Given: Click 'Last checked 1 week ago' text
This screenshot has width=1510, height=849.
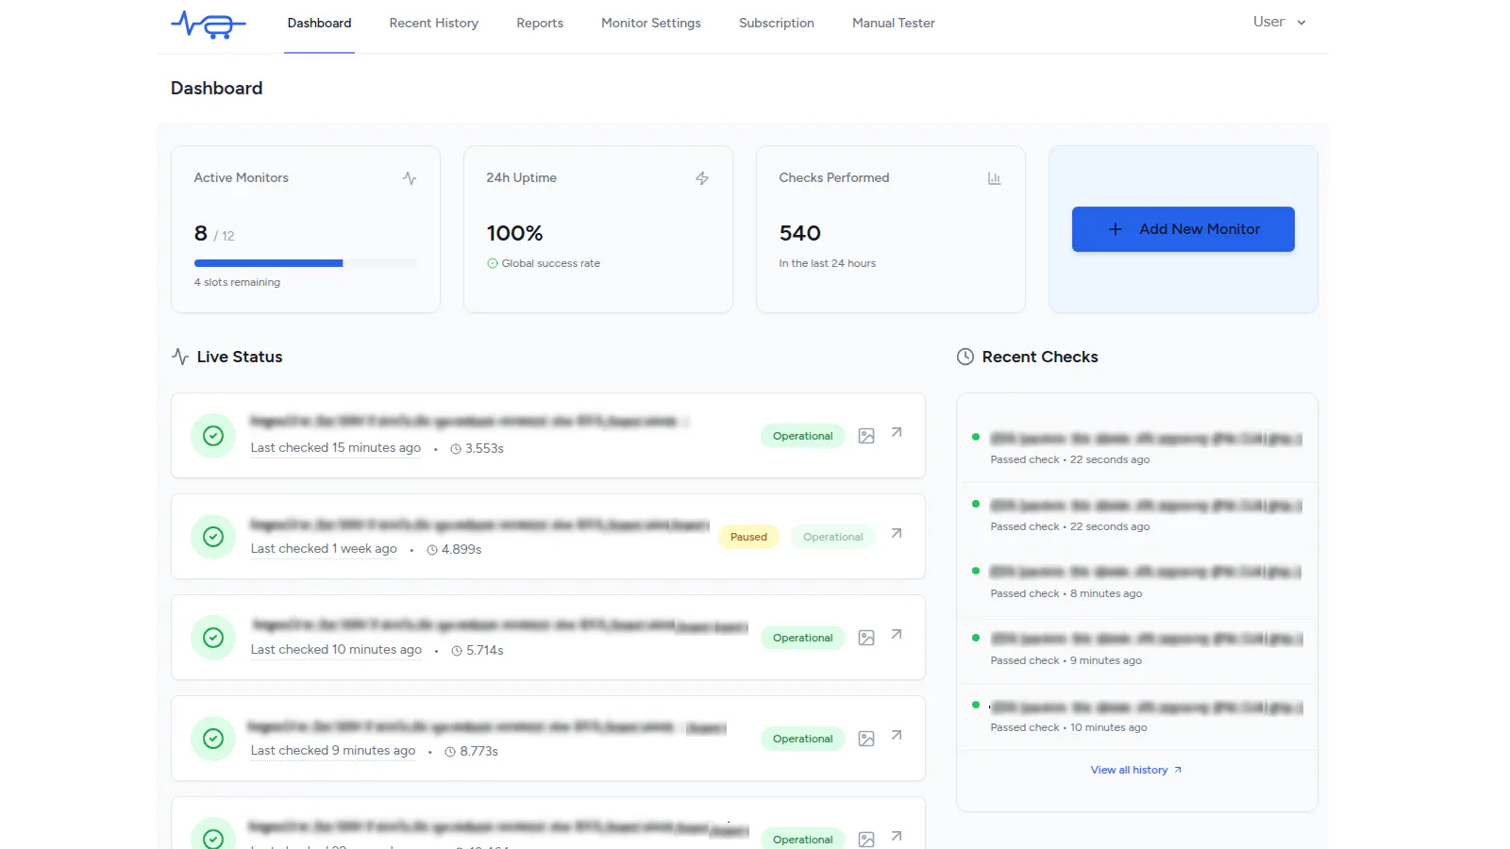Looking at the screenshot, I should [324, 549].
